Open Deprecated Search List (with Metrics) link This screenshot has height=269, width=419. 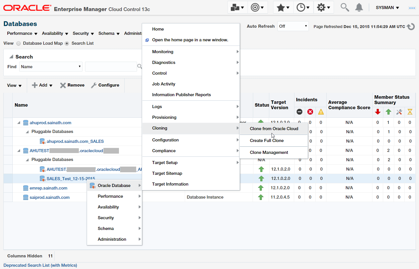coord(40,265)
